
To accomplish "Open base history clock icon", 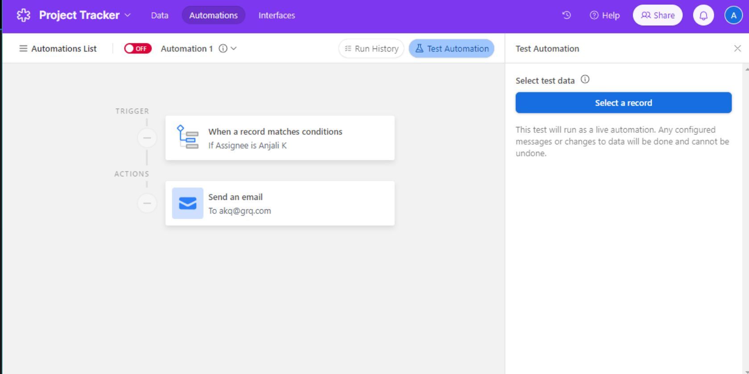I will [x=567, y=15].
